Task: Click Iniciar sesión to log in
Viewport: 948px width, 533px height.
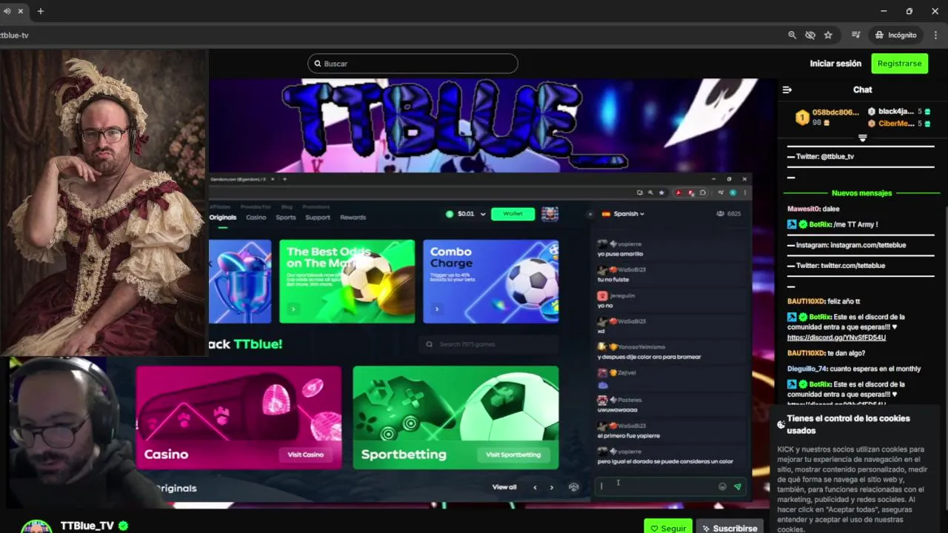Action: click(835, 64)
